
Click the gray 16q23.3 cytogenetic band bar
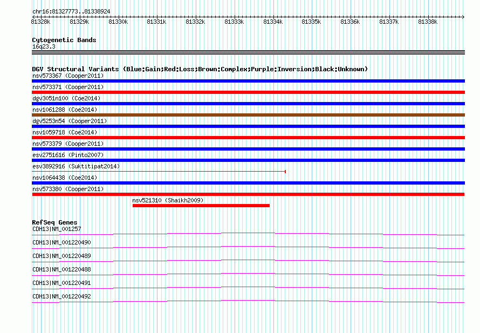coord(248,52)
